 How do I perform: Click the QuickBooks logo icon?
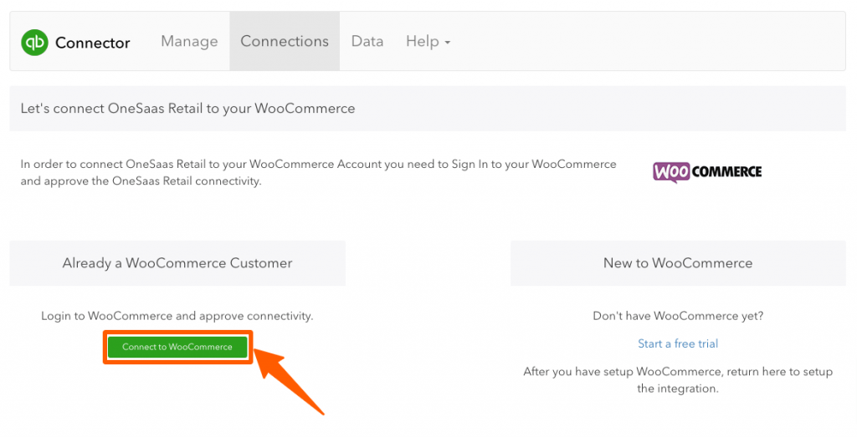pyautogui.click(x=34, y=42)
